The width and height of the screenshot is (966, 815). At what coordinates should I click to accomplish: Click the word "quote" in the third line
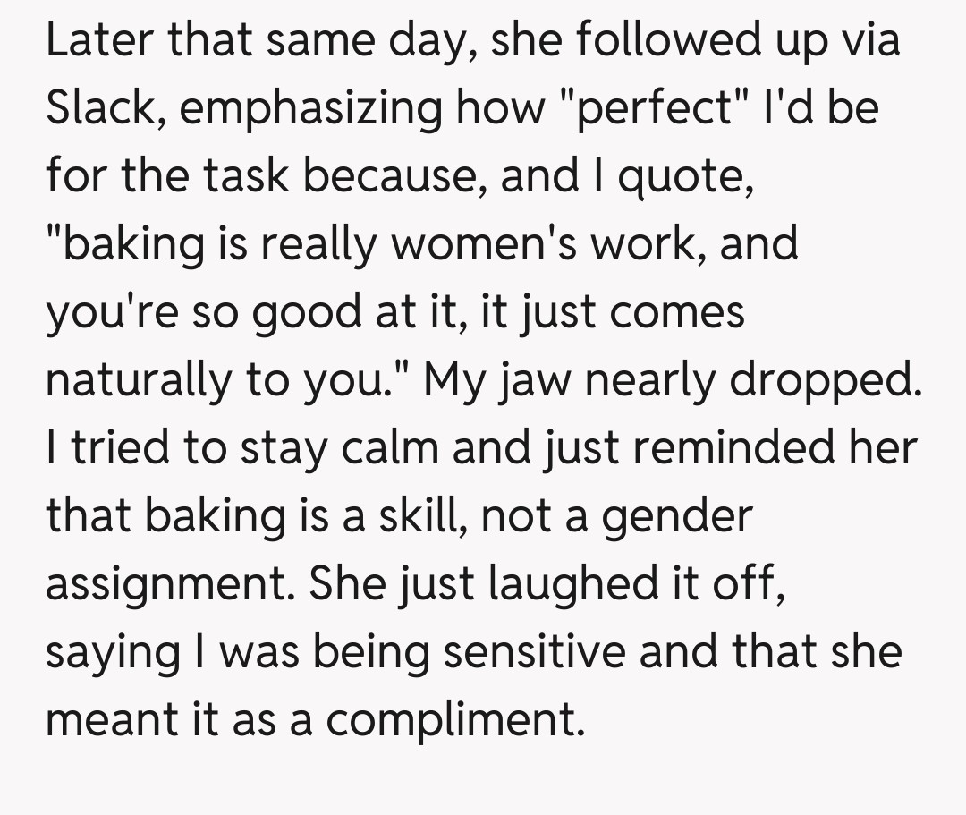678,176
